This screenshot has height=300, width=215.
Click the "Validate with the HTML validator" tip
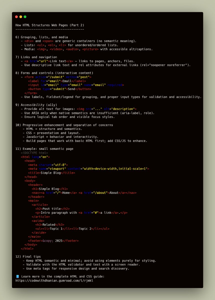click(81, 264)
